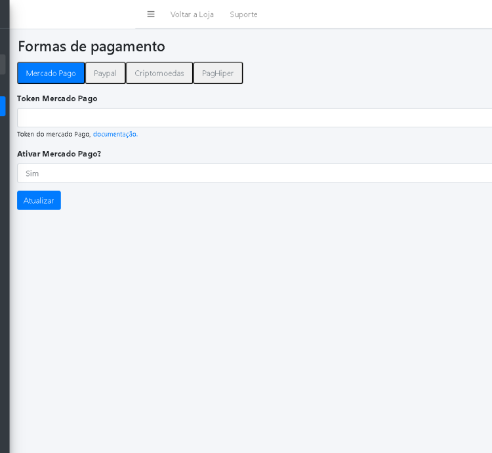Show the PagHiper payment tab
The height and width of the screenshot is (453, 492).
pos(218,73)
